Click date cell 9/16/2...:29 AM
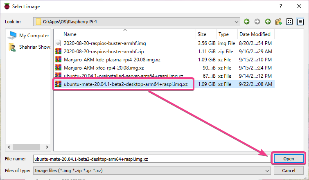309x180 pixels. 255,52
